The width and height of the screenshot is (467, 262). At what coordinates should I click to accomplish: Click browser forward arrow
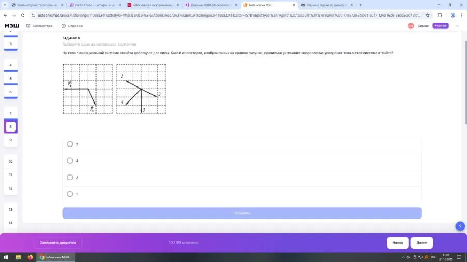[14, 15]
